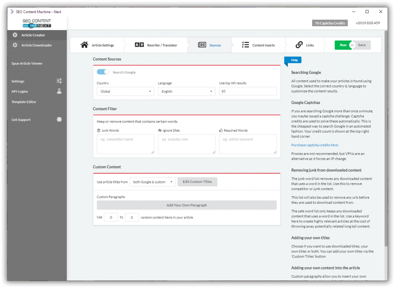This screenshot has height=288, width=395.
Task: Click the Content Inserts checklist icon
Action: pyautogui.click(x=245, y=45)
